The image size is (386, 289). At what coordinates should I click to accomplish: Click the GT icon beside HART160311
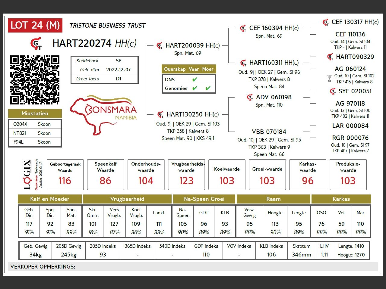(x=243, y=63)
